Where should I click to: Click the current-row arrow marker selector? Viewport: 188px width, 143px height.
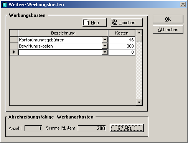[14, 52]
